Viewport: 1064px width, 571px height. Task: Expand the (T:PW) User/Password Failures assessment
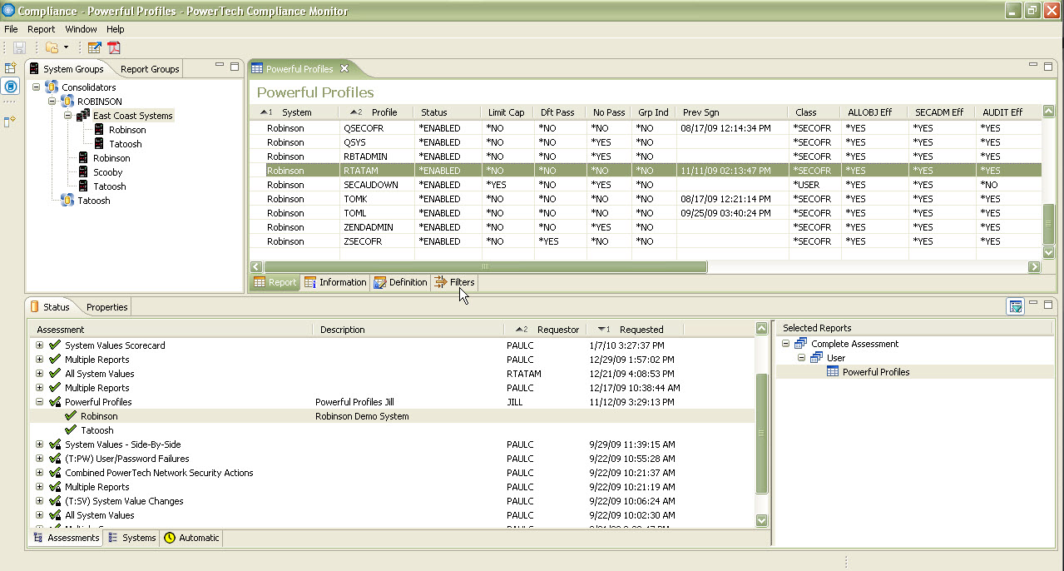[x=39, y=459]
